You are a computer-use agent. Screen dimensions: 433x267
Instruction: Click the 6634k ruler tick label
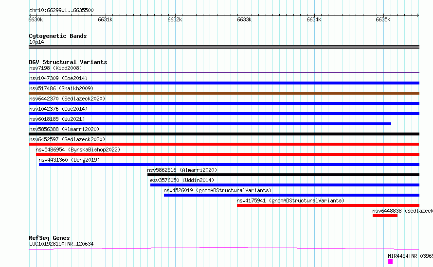(x=314, y=19)
